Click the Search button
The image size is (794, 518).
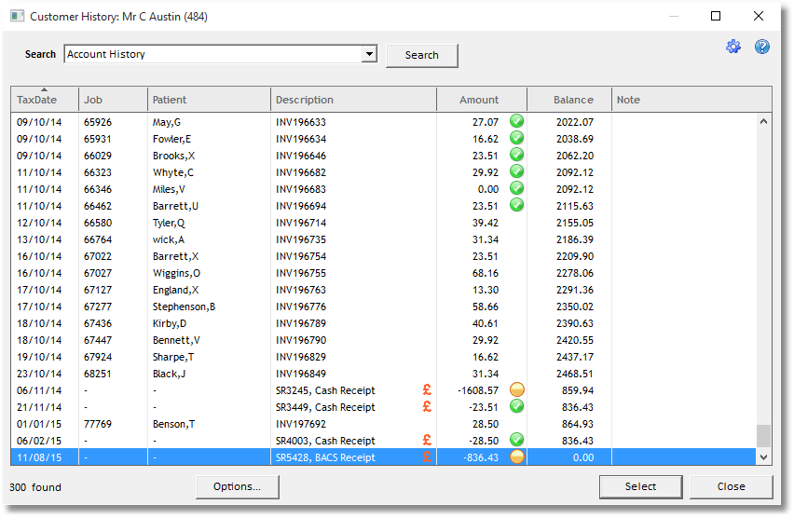click(x=422, y=55)
